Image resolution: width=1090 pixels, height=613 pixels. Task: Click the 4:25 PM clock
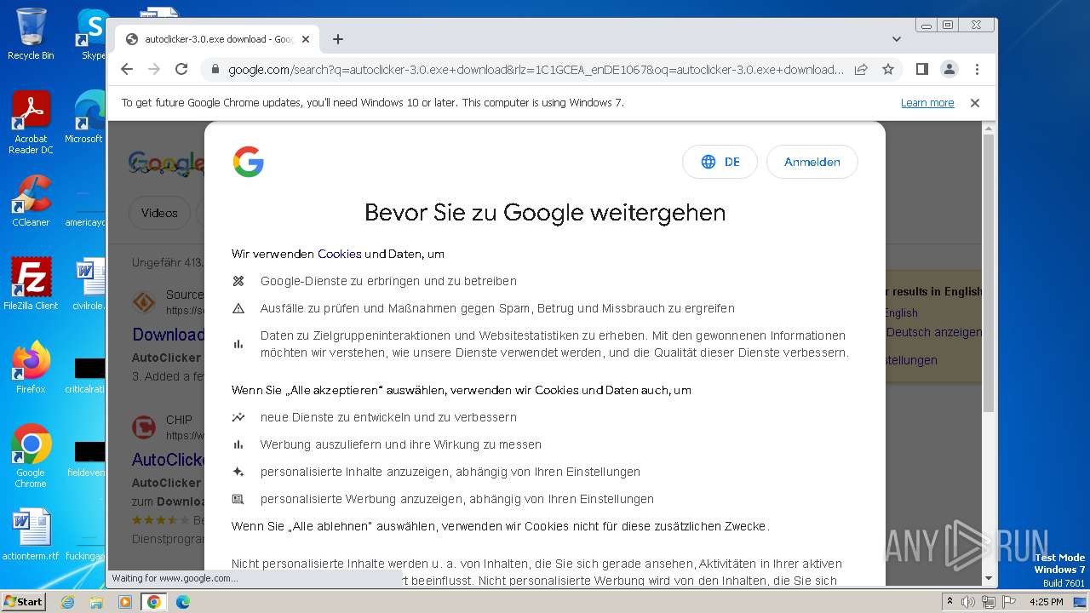tap(1047, 602)
